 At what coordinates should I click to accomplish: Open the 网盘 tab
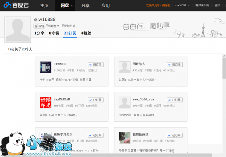(x=65, y=6)
